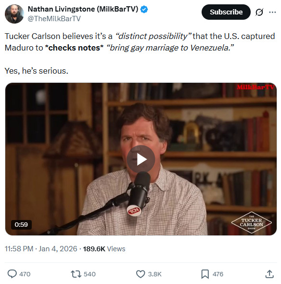Click the 470 replies count
The image size is (281, 284).
tap(25, 274)
